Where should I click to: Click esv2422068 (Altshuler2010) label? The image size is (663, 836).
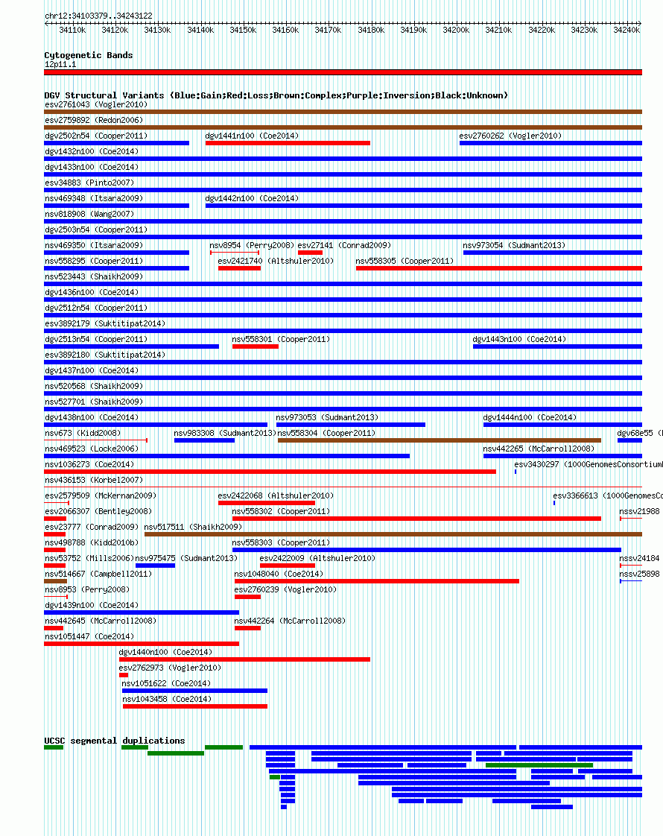point(276,495)
